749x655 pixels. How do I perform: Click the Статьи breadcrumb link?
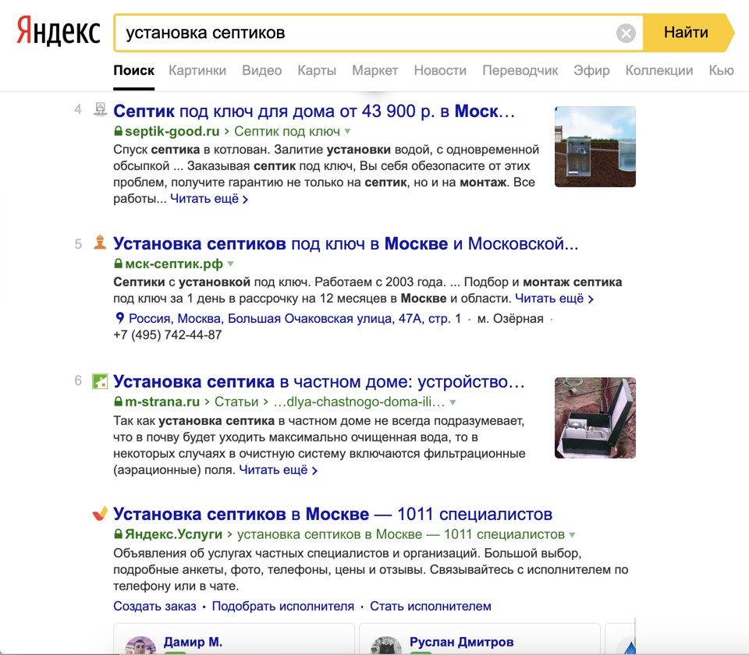[236, 402]
